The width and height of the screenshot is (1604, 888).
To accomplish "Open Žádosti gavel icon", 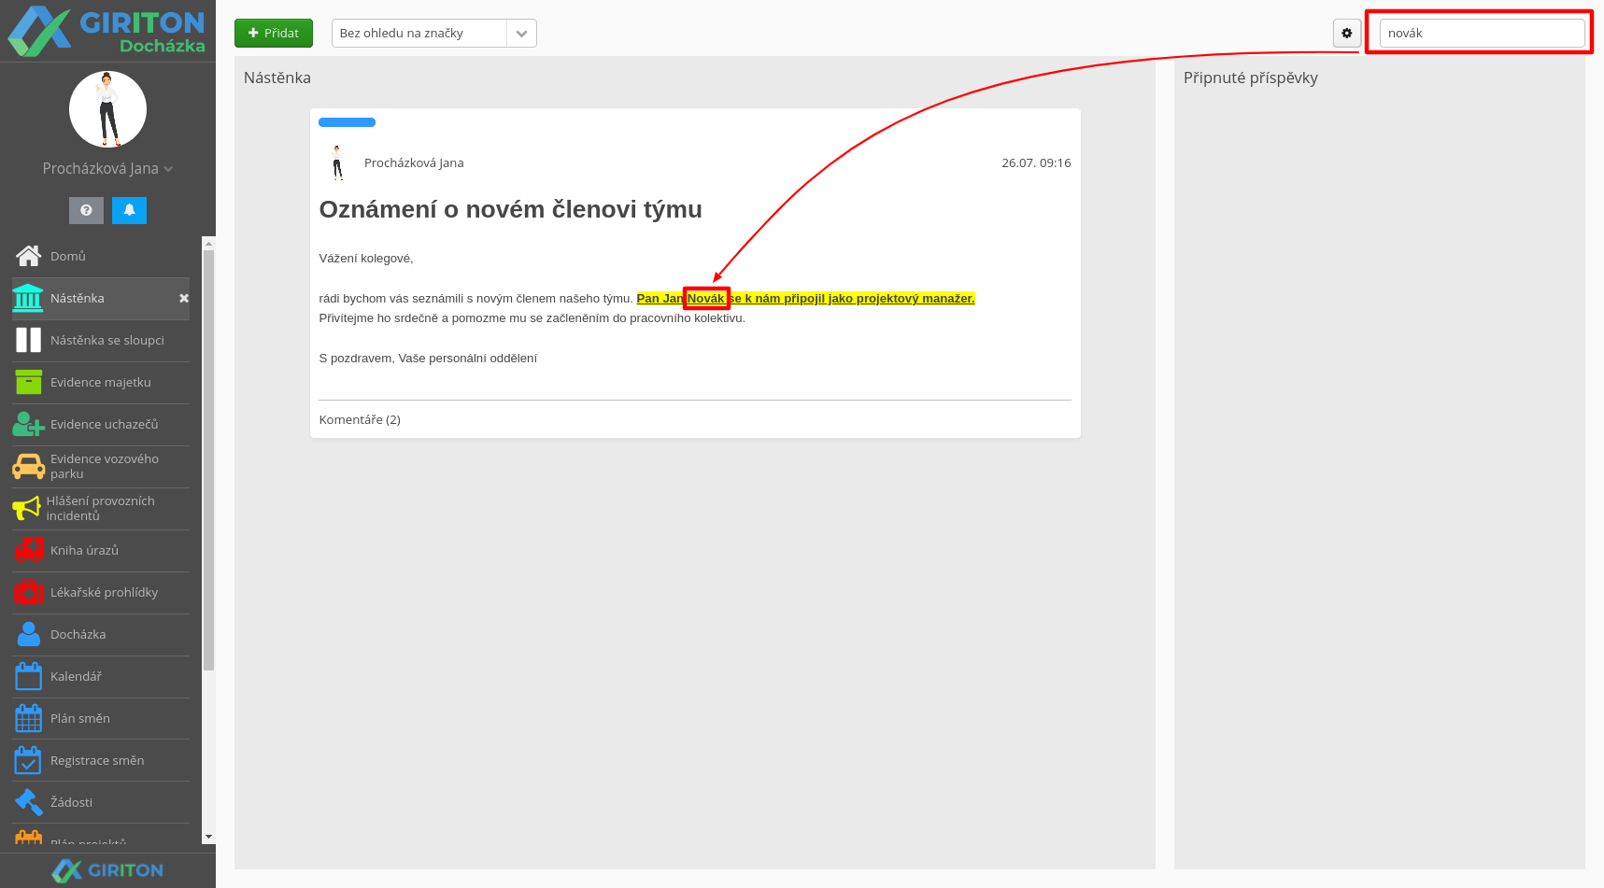I will coord(28,802).
